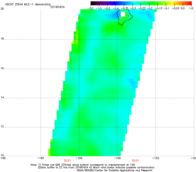Click the white missing-data square inside the island outline
196x172 pixels.
tap(123, 14)
